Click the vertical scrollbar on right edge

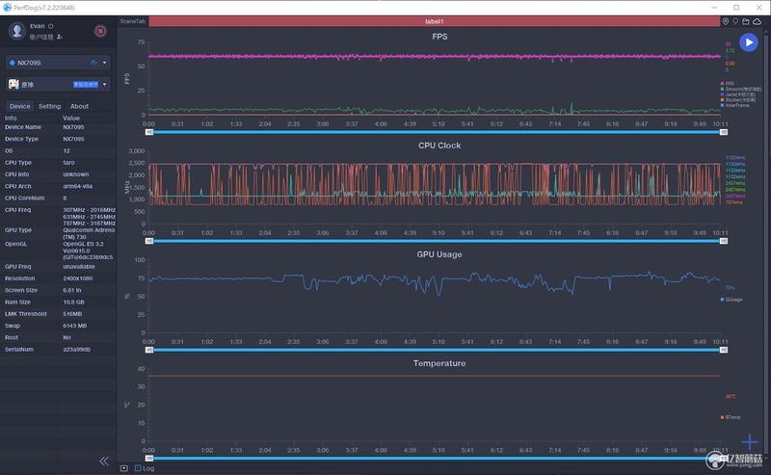(768, 246)
